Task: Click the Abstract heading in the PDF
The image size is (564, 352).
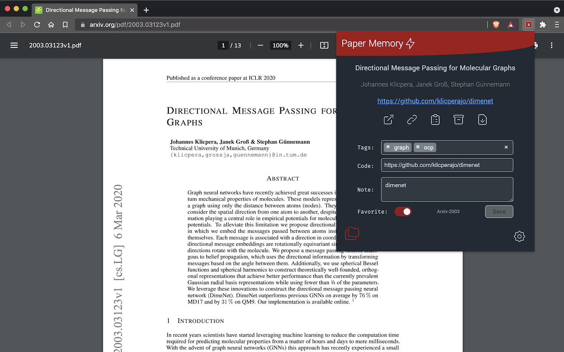Action: 283,179
